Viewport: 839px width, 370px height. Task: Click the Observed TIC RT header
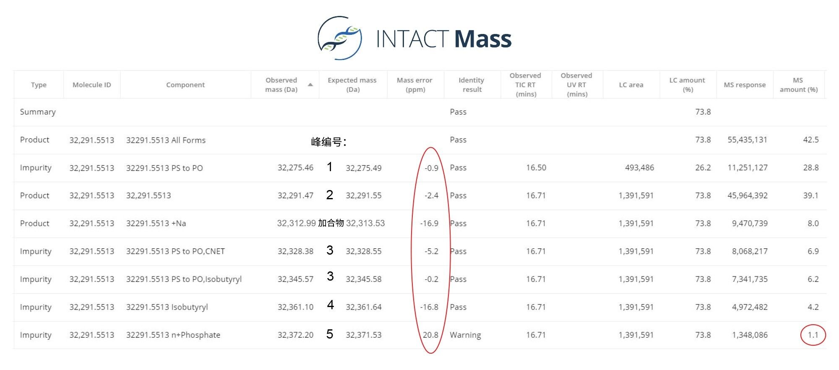click(x=526, y=85)
